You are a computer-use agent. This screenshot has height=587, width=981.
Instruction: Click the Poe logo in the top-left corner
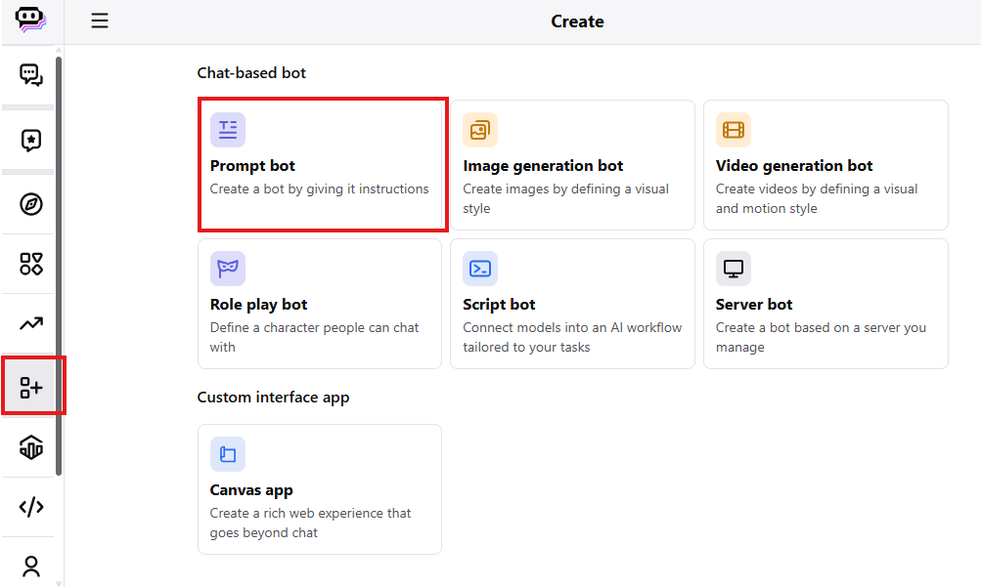31,21
